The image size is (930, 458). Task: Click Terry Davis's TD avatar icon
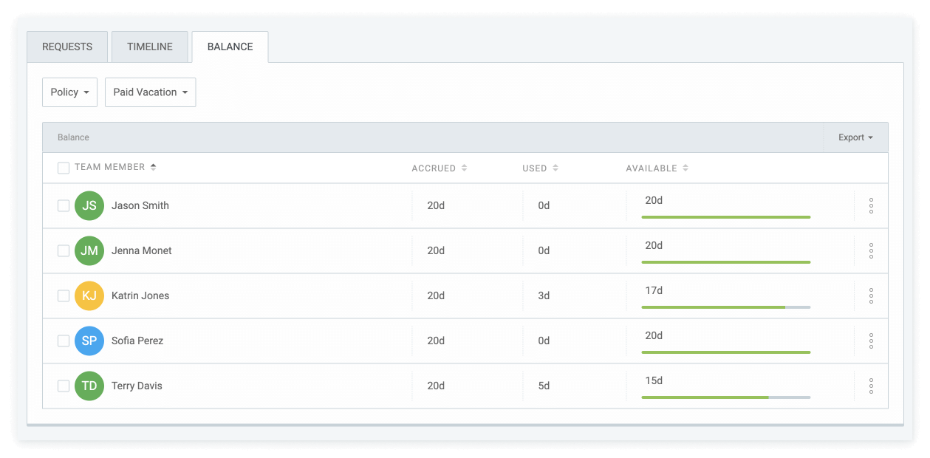(89, 386)
